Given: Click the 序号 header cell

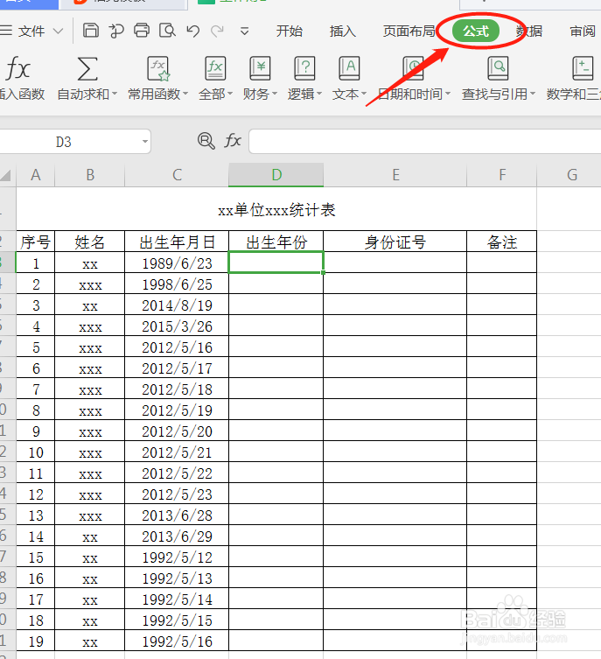Looking at the screenshot, I should [x=36, y=242].
